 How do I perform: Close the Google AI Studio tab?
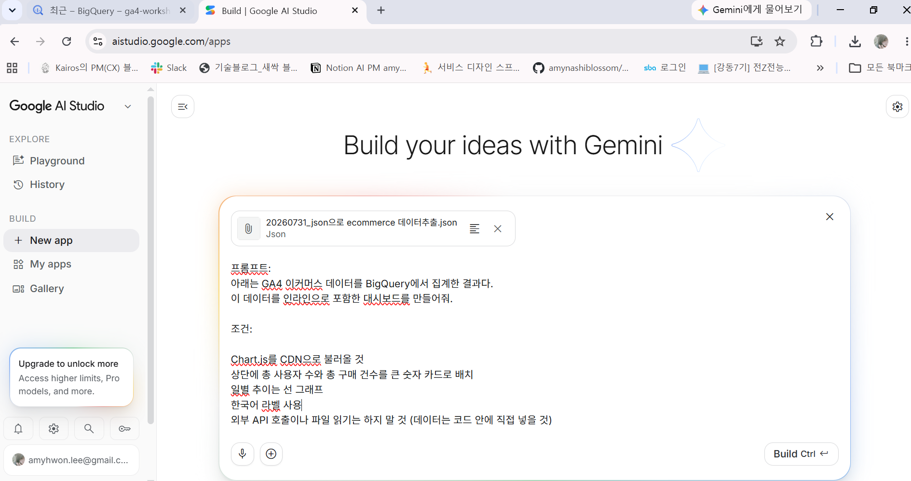coord(355,11)
